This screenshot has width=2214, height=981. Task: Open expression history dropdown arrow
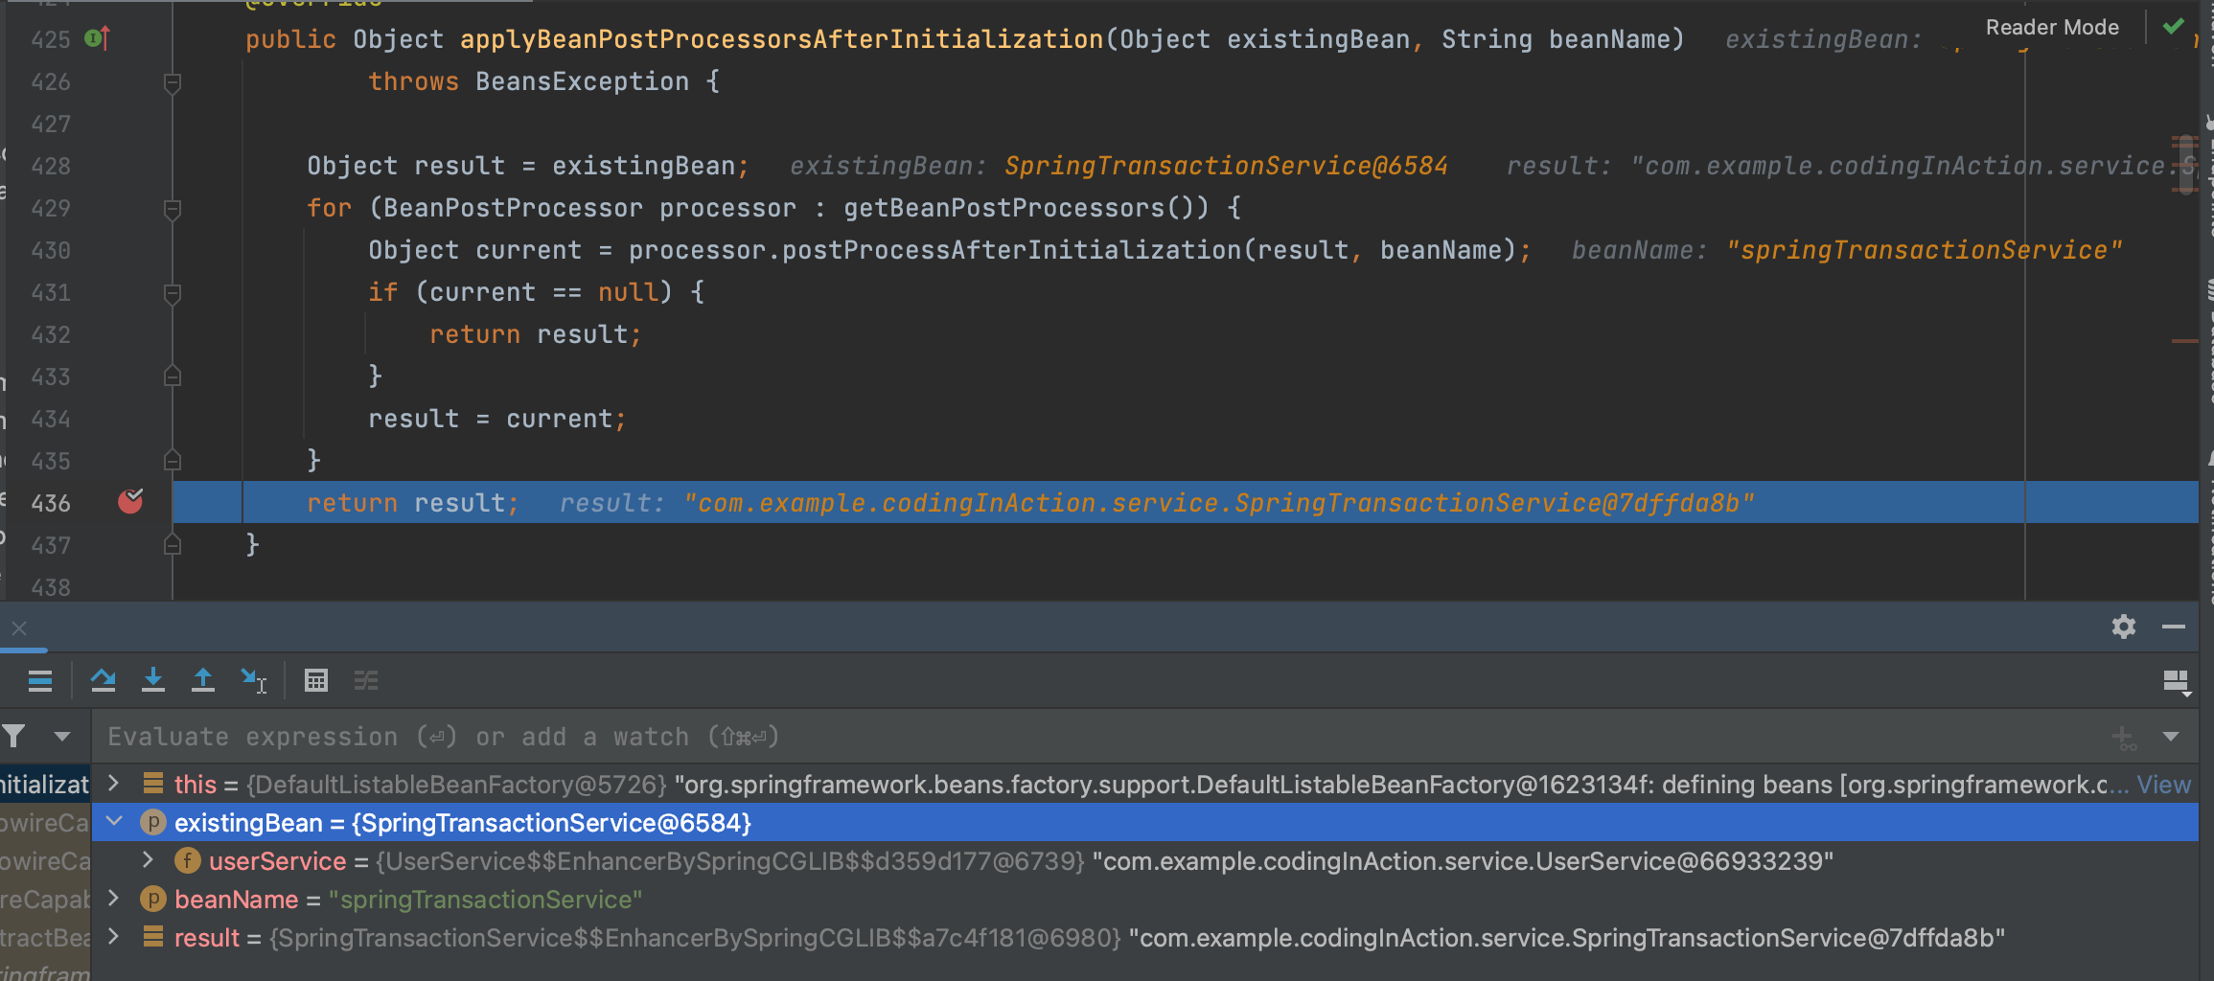click(x=2172, y=737)
